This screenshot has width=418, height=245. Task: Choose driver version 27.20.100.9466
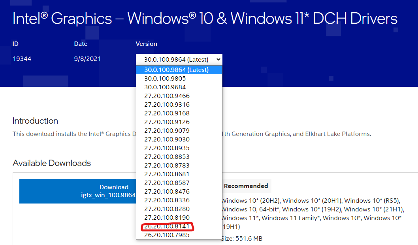point(179,96)
